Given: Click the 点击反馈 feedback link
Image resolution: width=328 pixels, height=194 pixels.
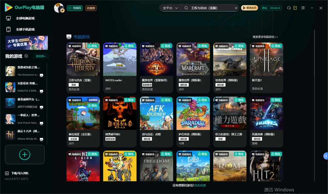Looking at the screenshot, I should point(200,185).
